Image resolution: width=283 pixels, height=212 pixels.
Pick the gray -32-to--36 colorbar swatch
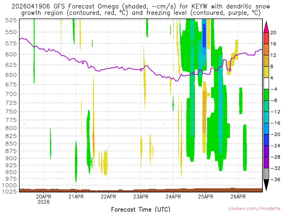tap(266, 174)
